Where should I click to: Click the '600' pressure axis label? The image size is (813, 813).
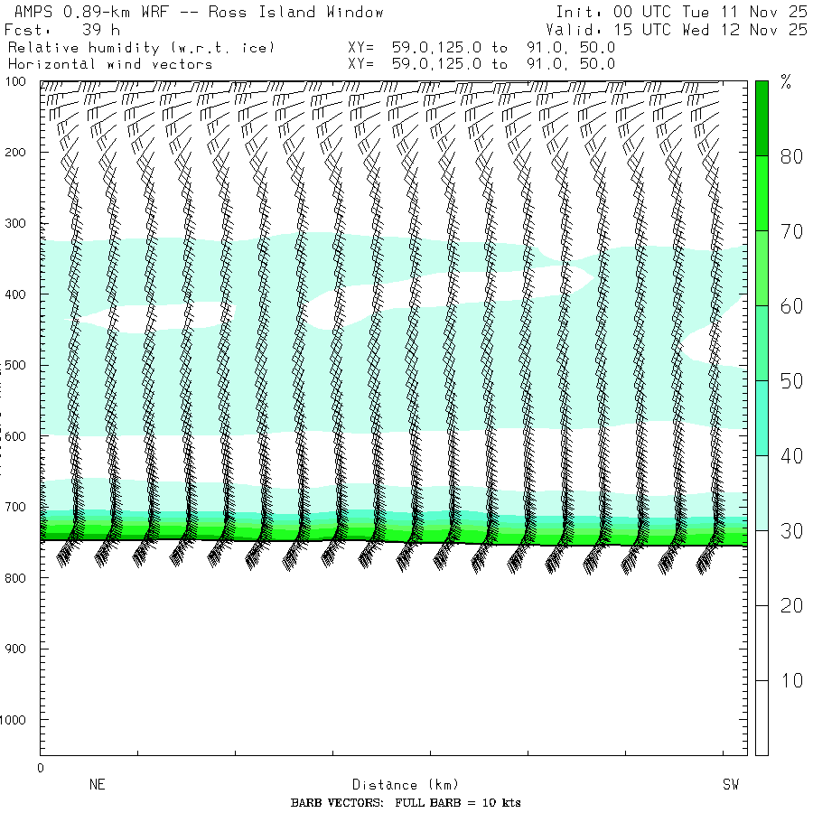(x=15, y=436)
